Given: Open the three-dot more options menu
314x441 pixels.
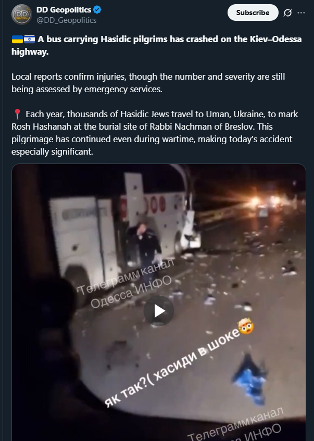Looking at the screenshot, I should pos(301,12).
